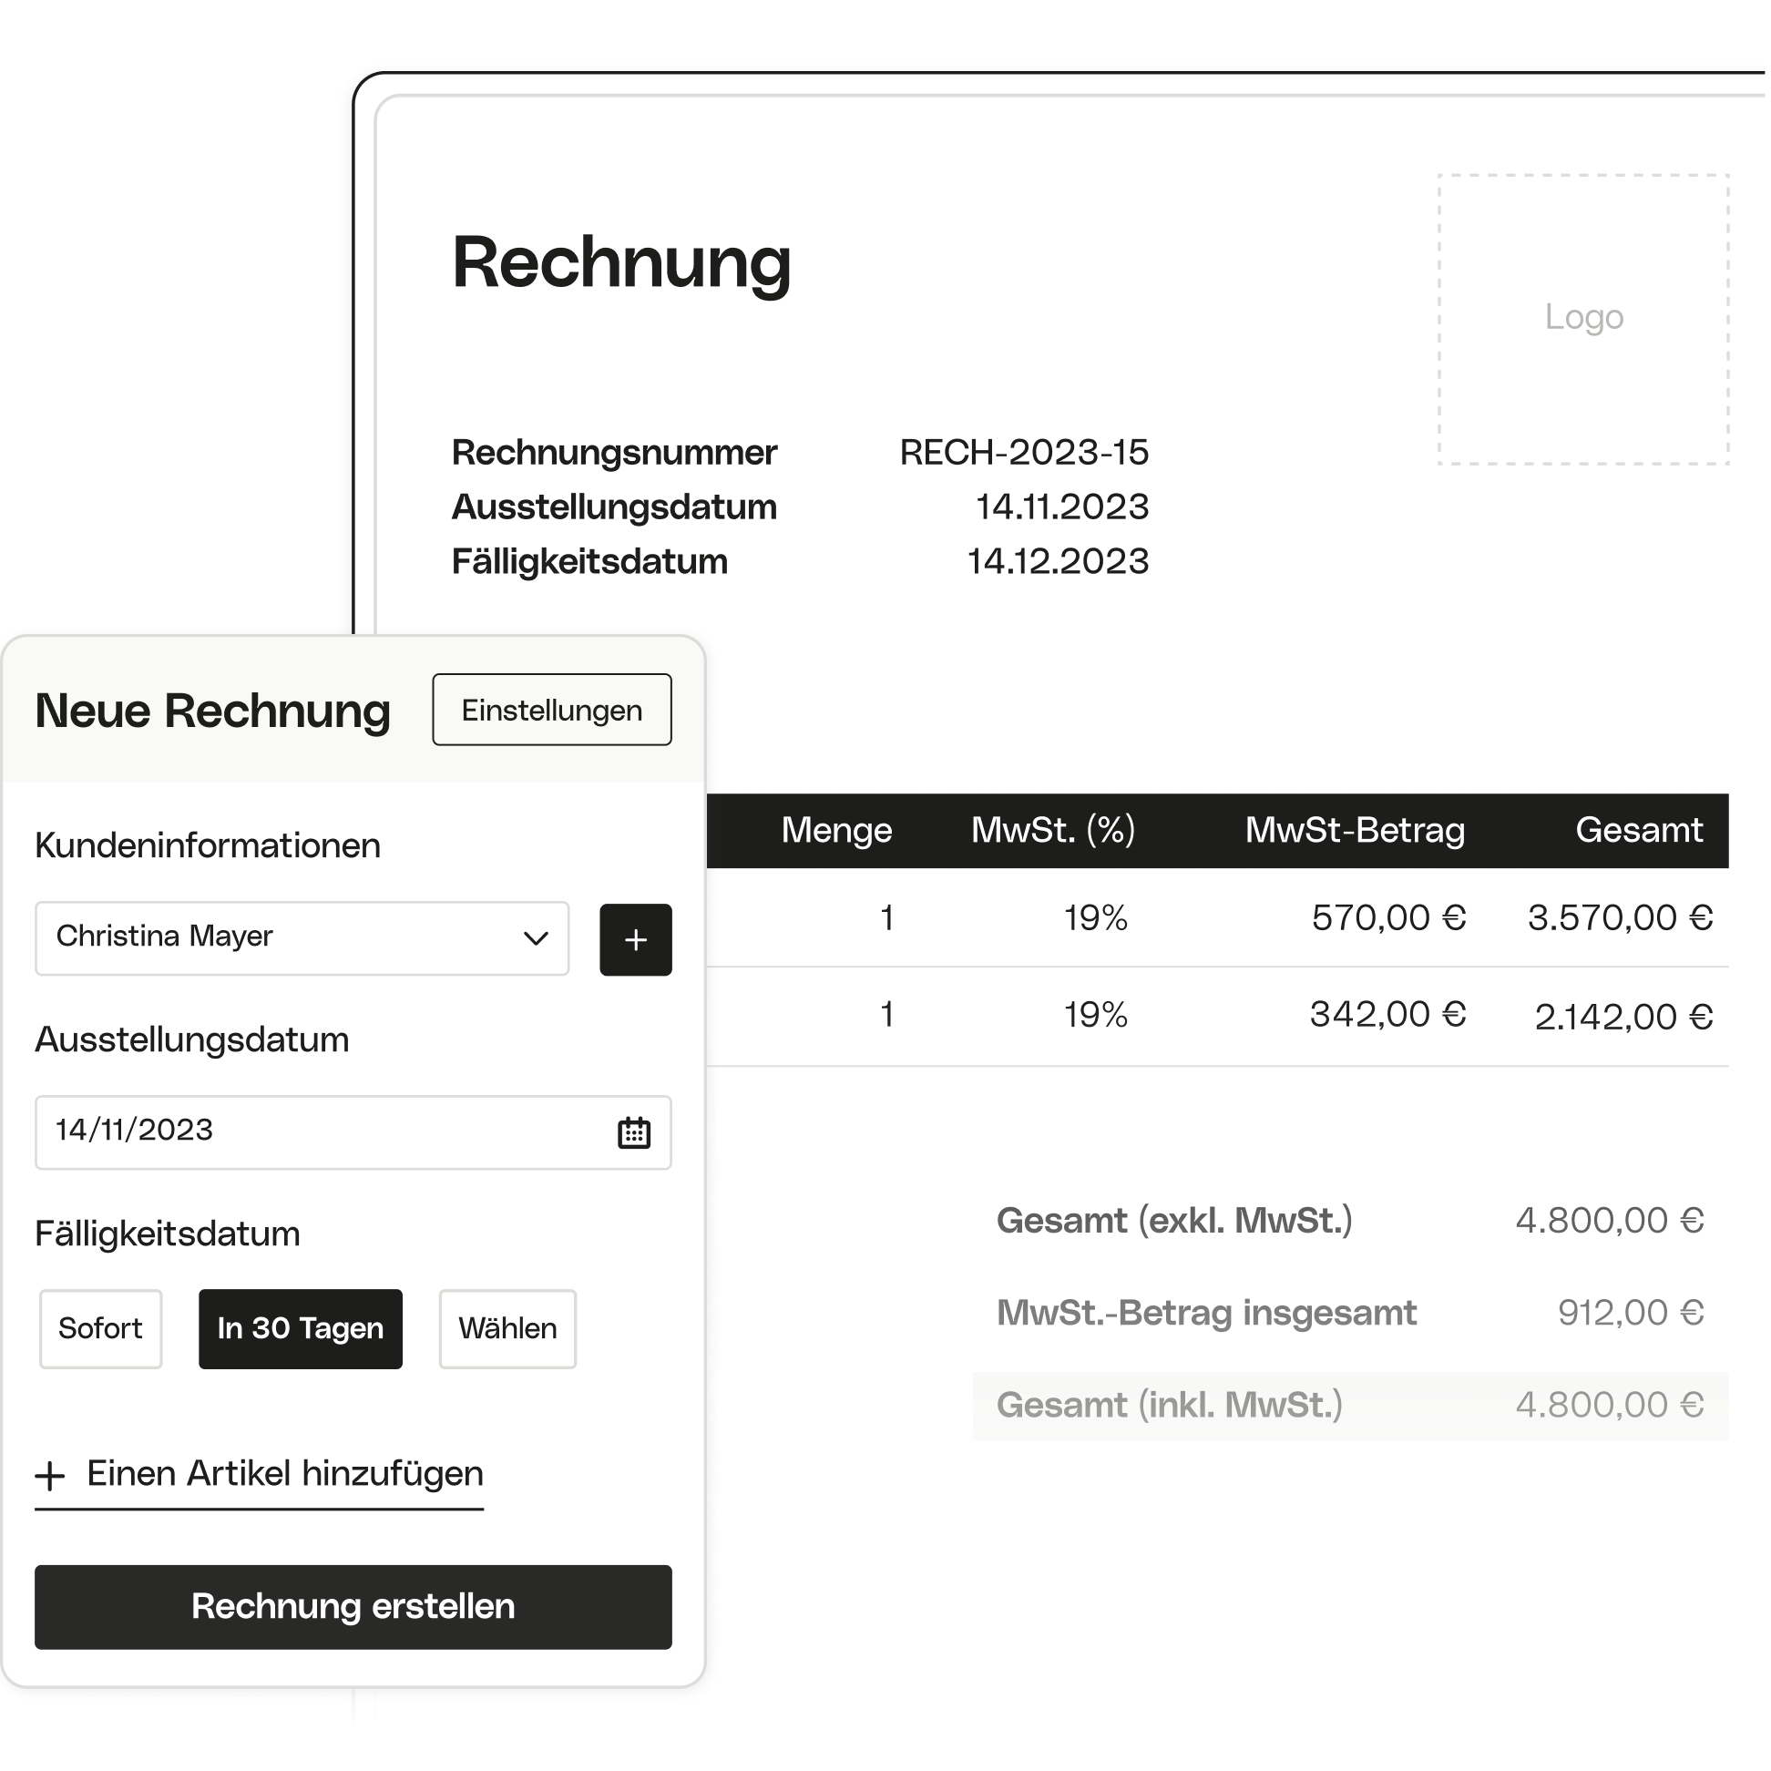Select the In 30 Tagen option
This screenshot has width=1771, height=1771.
[x=301, y=1328]
